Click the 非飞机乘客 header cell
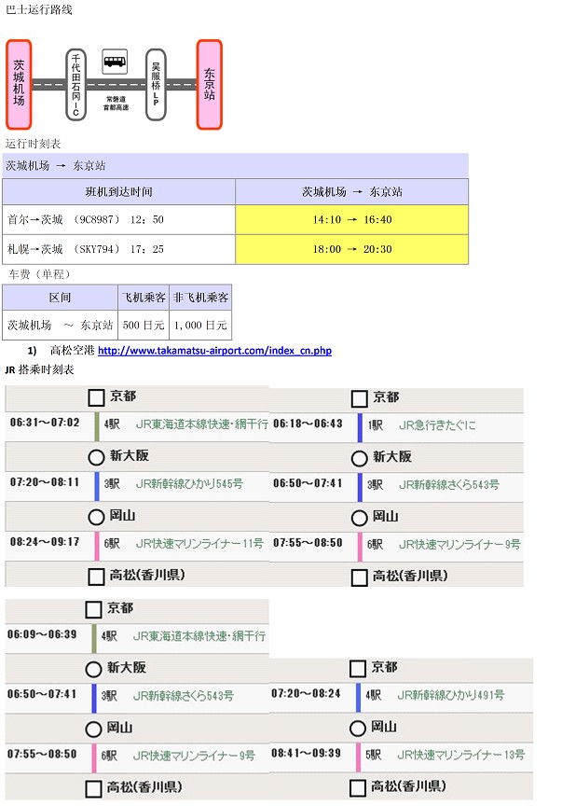 (x=201, y=297)
